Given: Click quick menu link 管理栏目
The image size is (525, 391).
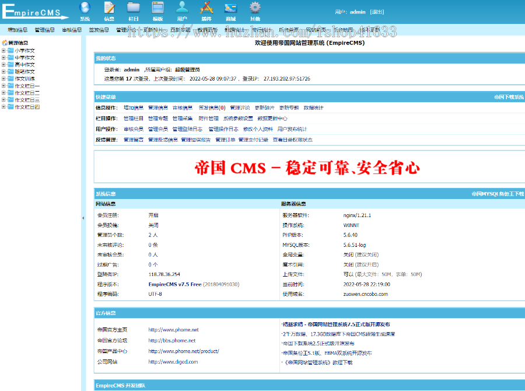Looking at the screenshot, I should [134, 118].
